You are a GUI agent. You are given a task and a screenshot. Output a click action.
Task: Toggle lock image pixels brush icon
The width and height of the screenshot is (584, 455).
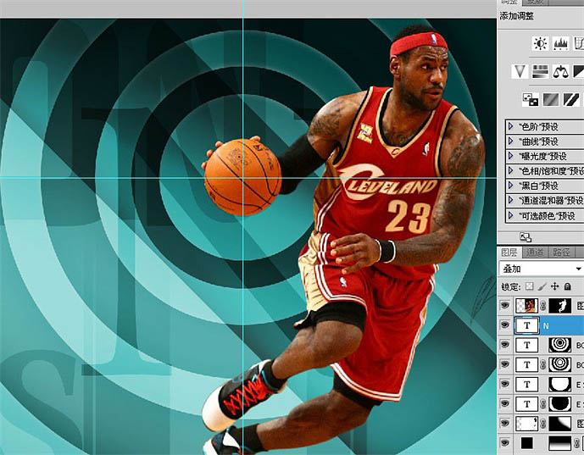point(542,286)
